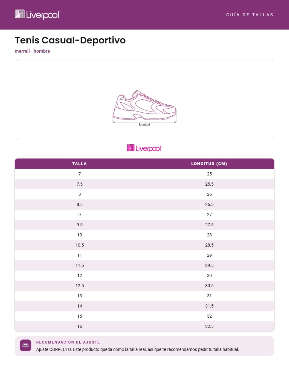Click the Tenis Casual-Deportivo title
This screenshot has height=374, width=289.
tap(70, 40)
